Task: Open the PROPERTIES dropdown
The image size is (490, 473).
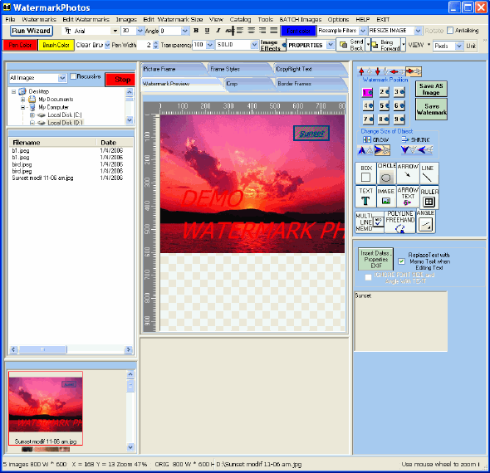Action: (x=331, y=45)
